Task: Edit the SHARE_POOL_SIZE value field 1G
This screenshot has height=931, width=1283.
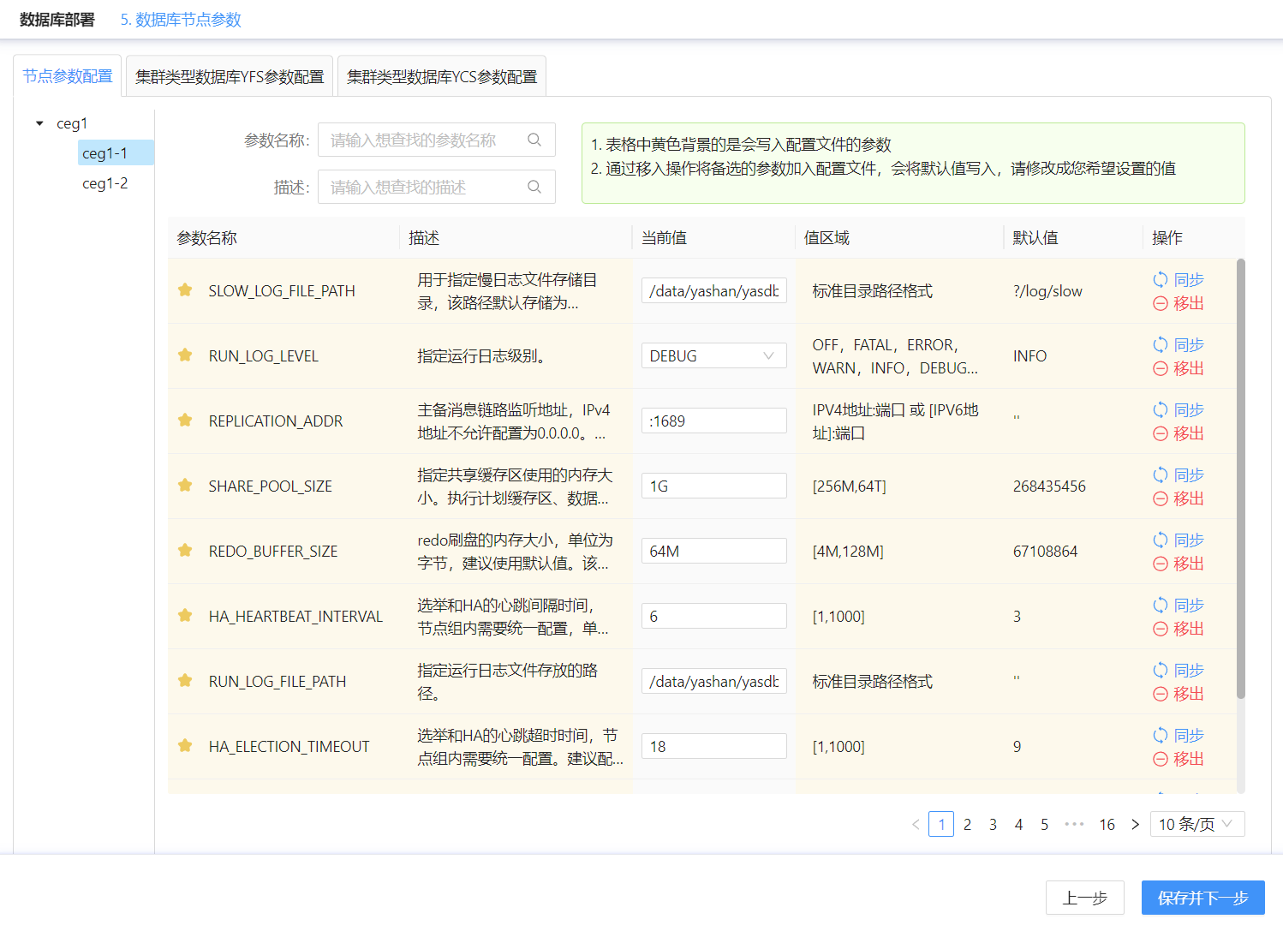Action: (x=713, y=486)
